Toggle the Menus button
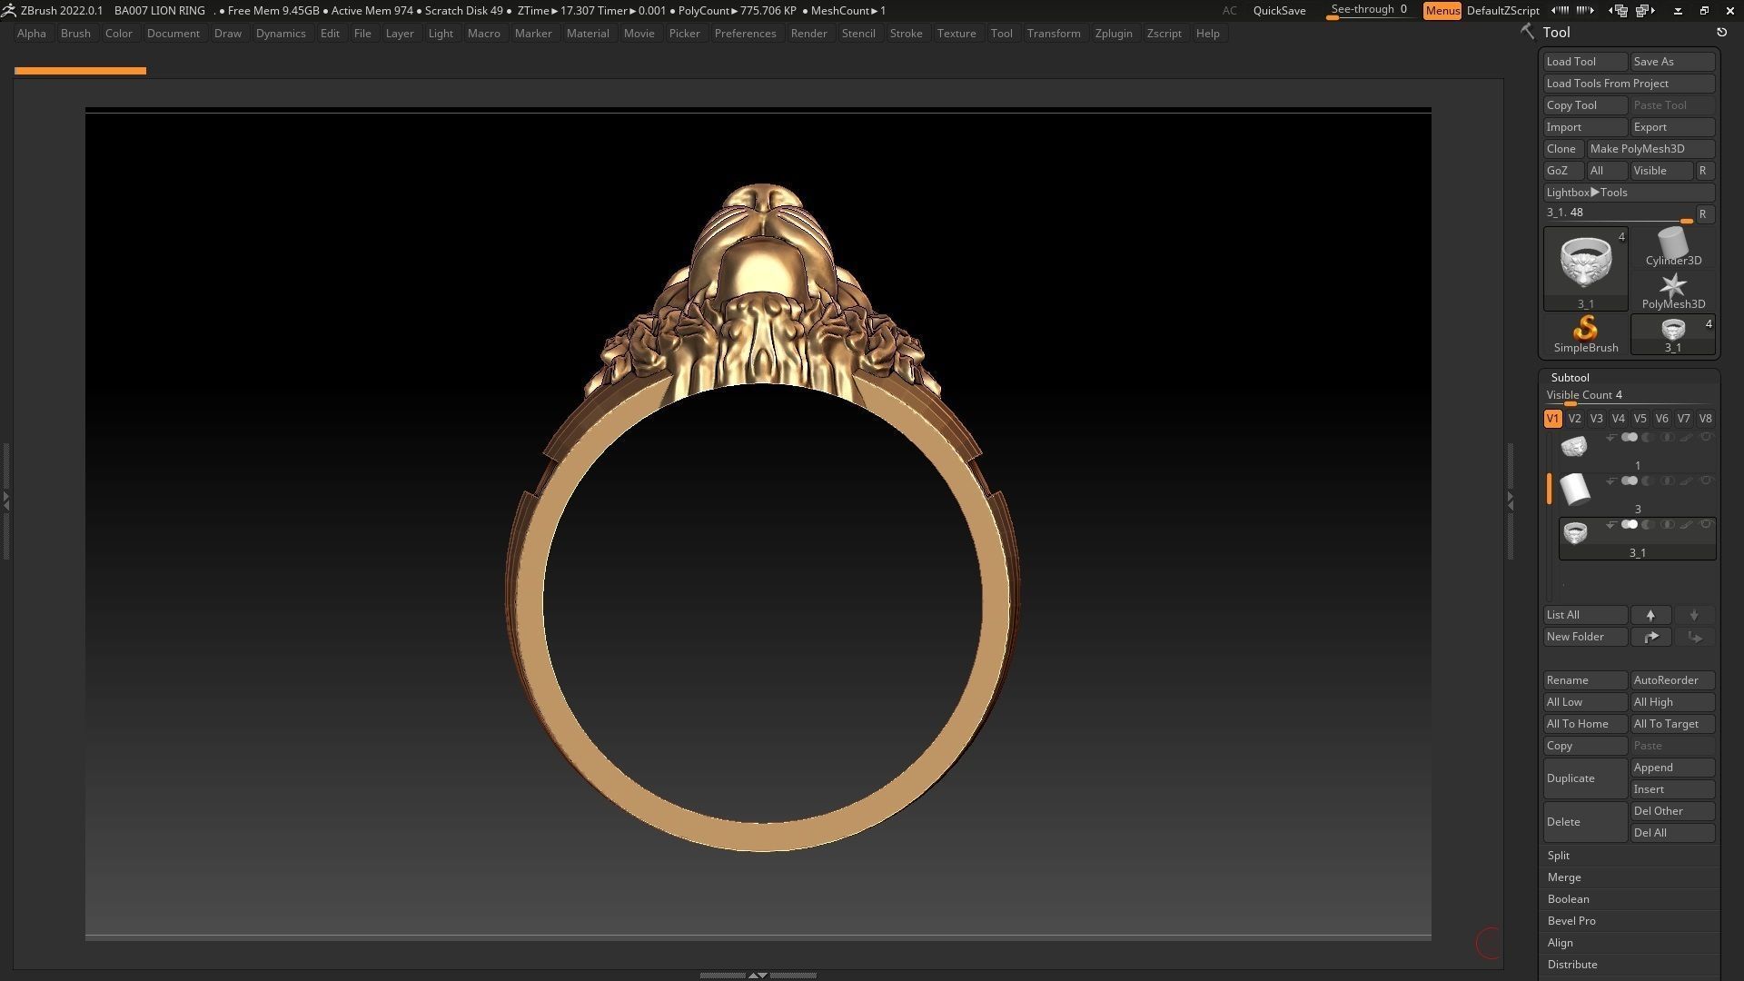This screenshot has width=1744, height=981. (x=1442, y=11)
